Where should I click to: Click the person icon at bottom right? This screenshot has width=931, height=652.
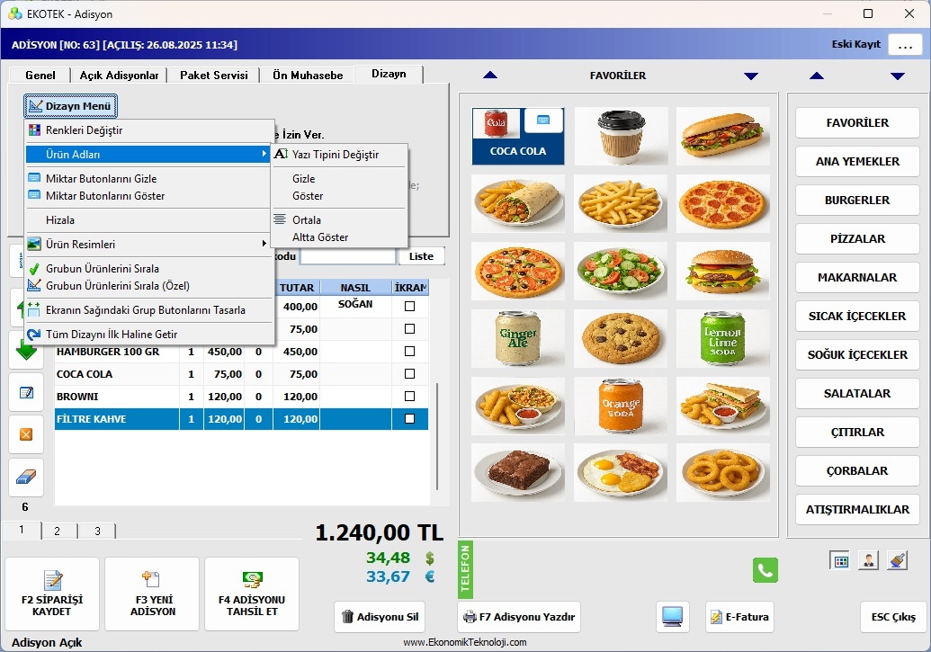[868, 560]
